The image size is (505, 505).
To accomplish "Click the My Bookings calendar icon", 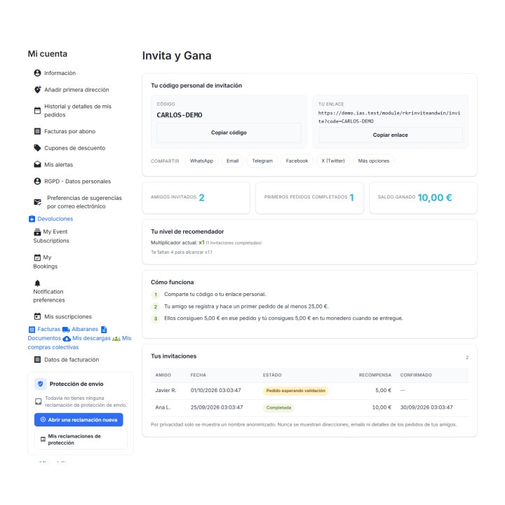I will (37, 257).
